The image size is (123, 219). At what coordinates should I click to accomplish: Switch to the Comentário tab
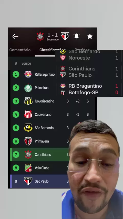[20, 50]
